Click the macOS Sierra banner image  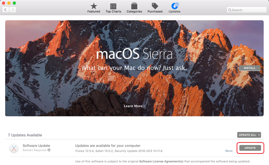134,68
